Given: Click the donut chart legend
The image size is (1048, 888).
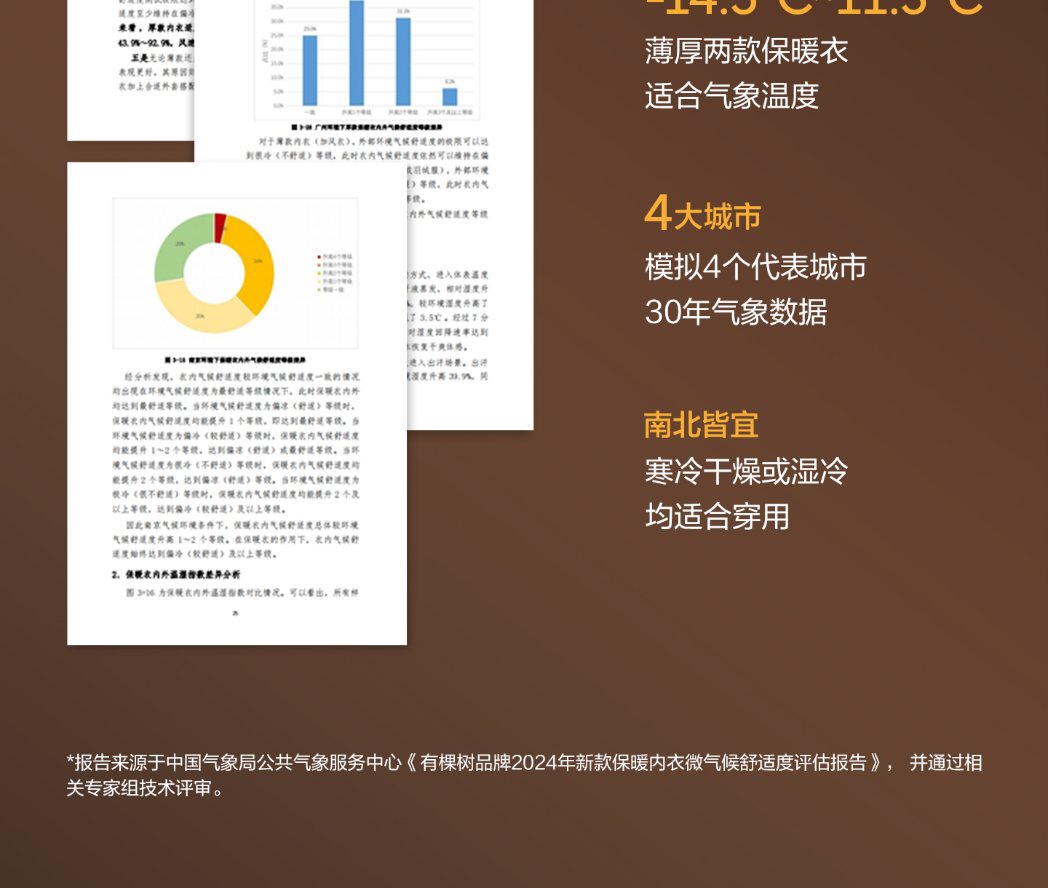Looking at the screenshot, I should (x=335, y=273).
